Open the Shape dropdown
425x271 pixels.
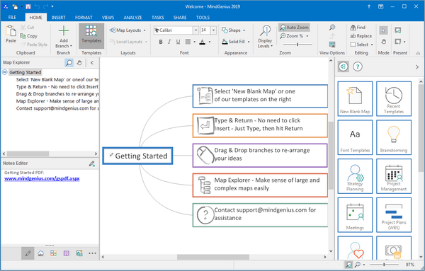click(234, 30)
